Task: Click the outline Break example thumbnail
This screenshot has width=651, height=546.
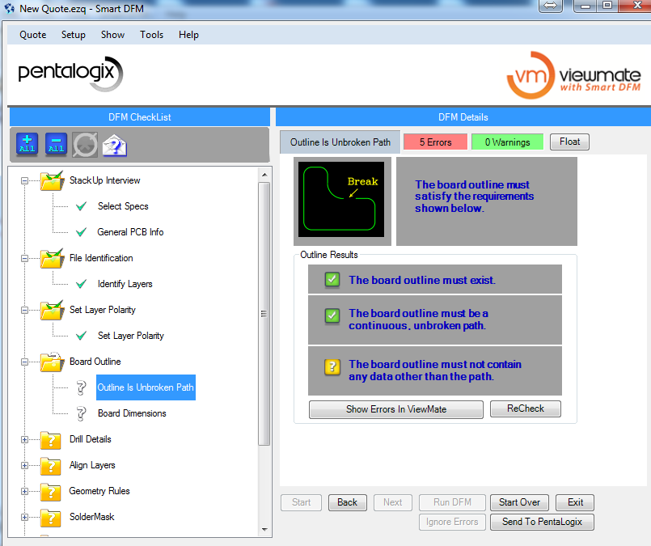Action: [x=341, y=199]
